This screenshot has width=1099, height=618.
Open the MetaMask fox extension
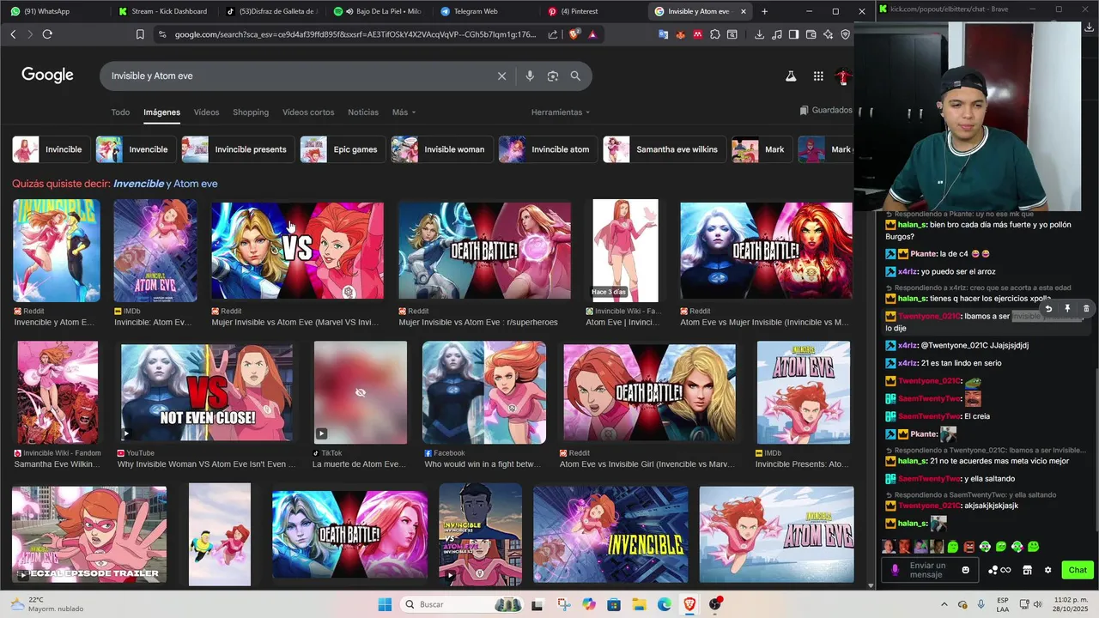(x=681, y=34)
